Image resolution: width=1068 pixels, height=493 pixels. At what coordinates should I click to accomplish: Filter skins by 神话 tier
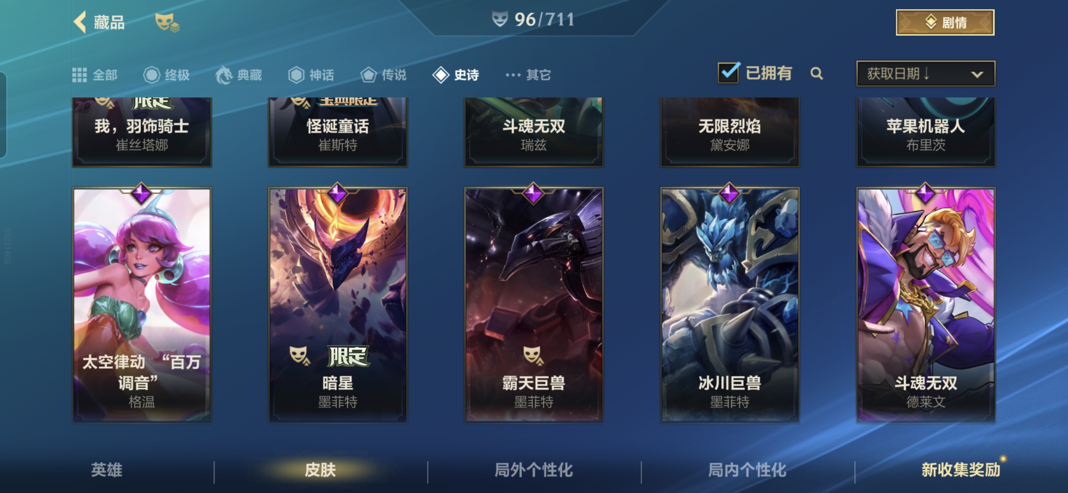click(x=311, y=75)
